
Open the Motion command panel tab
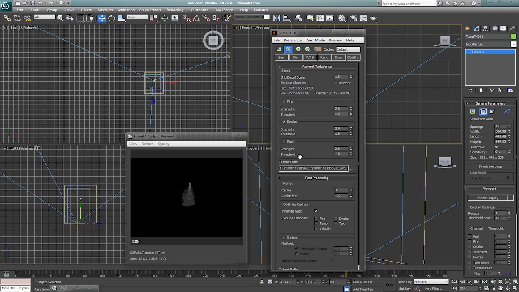pyautogui.click(x=495, y=28)
